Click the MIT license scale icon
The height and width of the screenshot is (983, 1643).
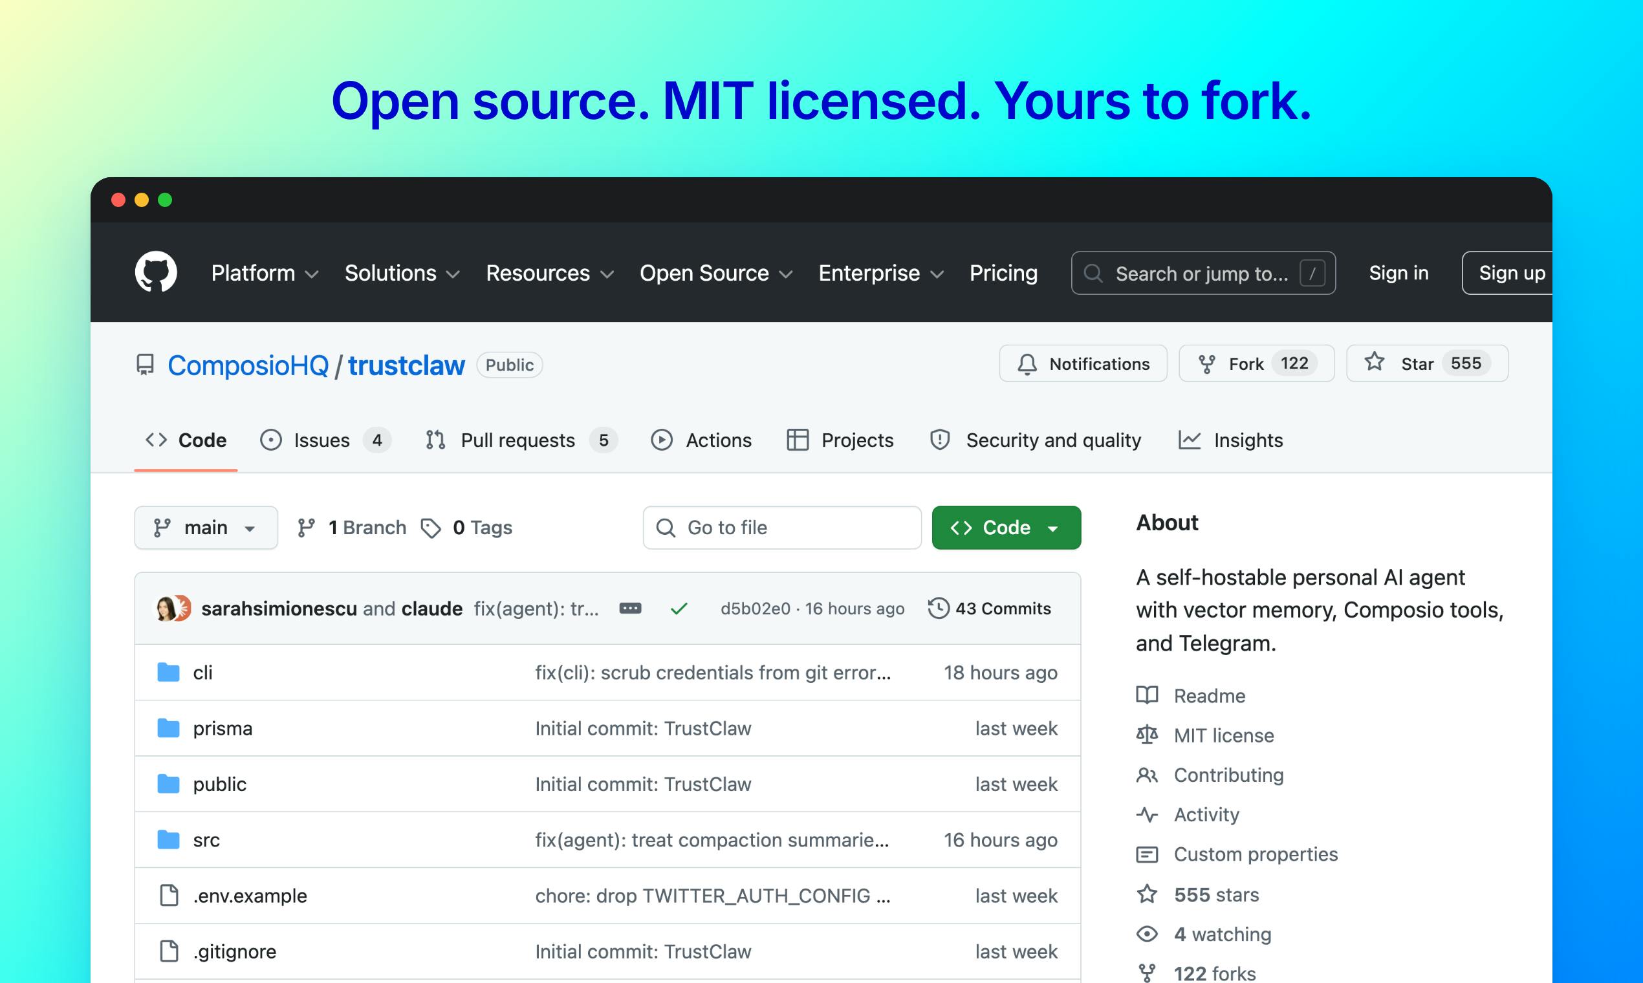coord(1148,735)
